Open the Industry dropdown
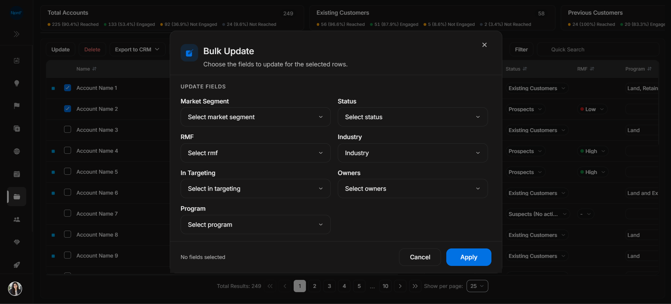 pyautogui.click(x=413, y=153)
